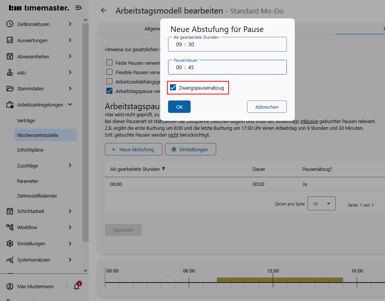Screen dimensions: 385x301
Task: Confirm the dialog with OK
Action: 179,107
